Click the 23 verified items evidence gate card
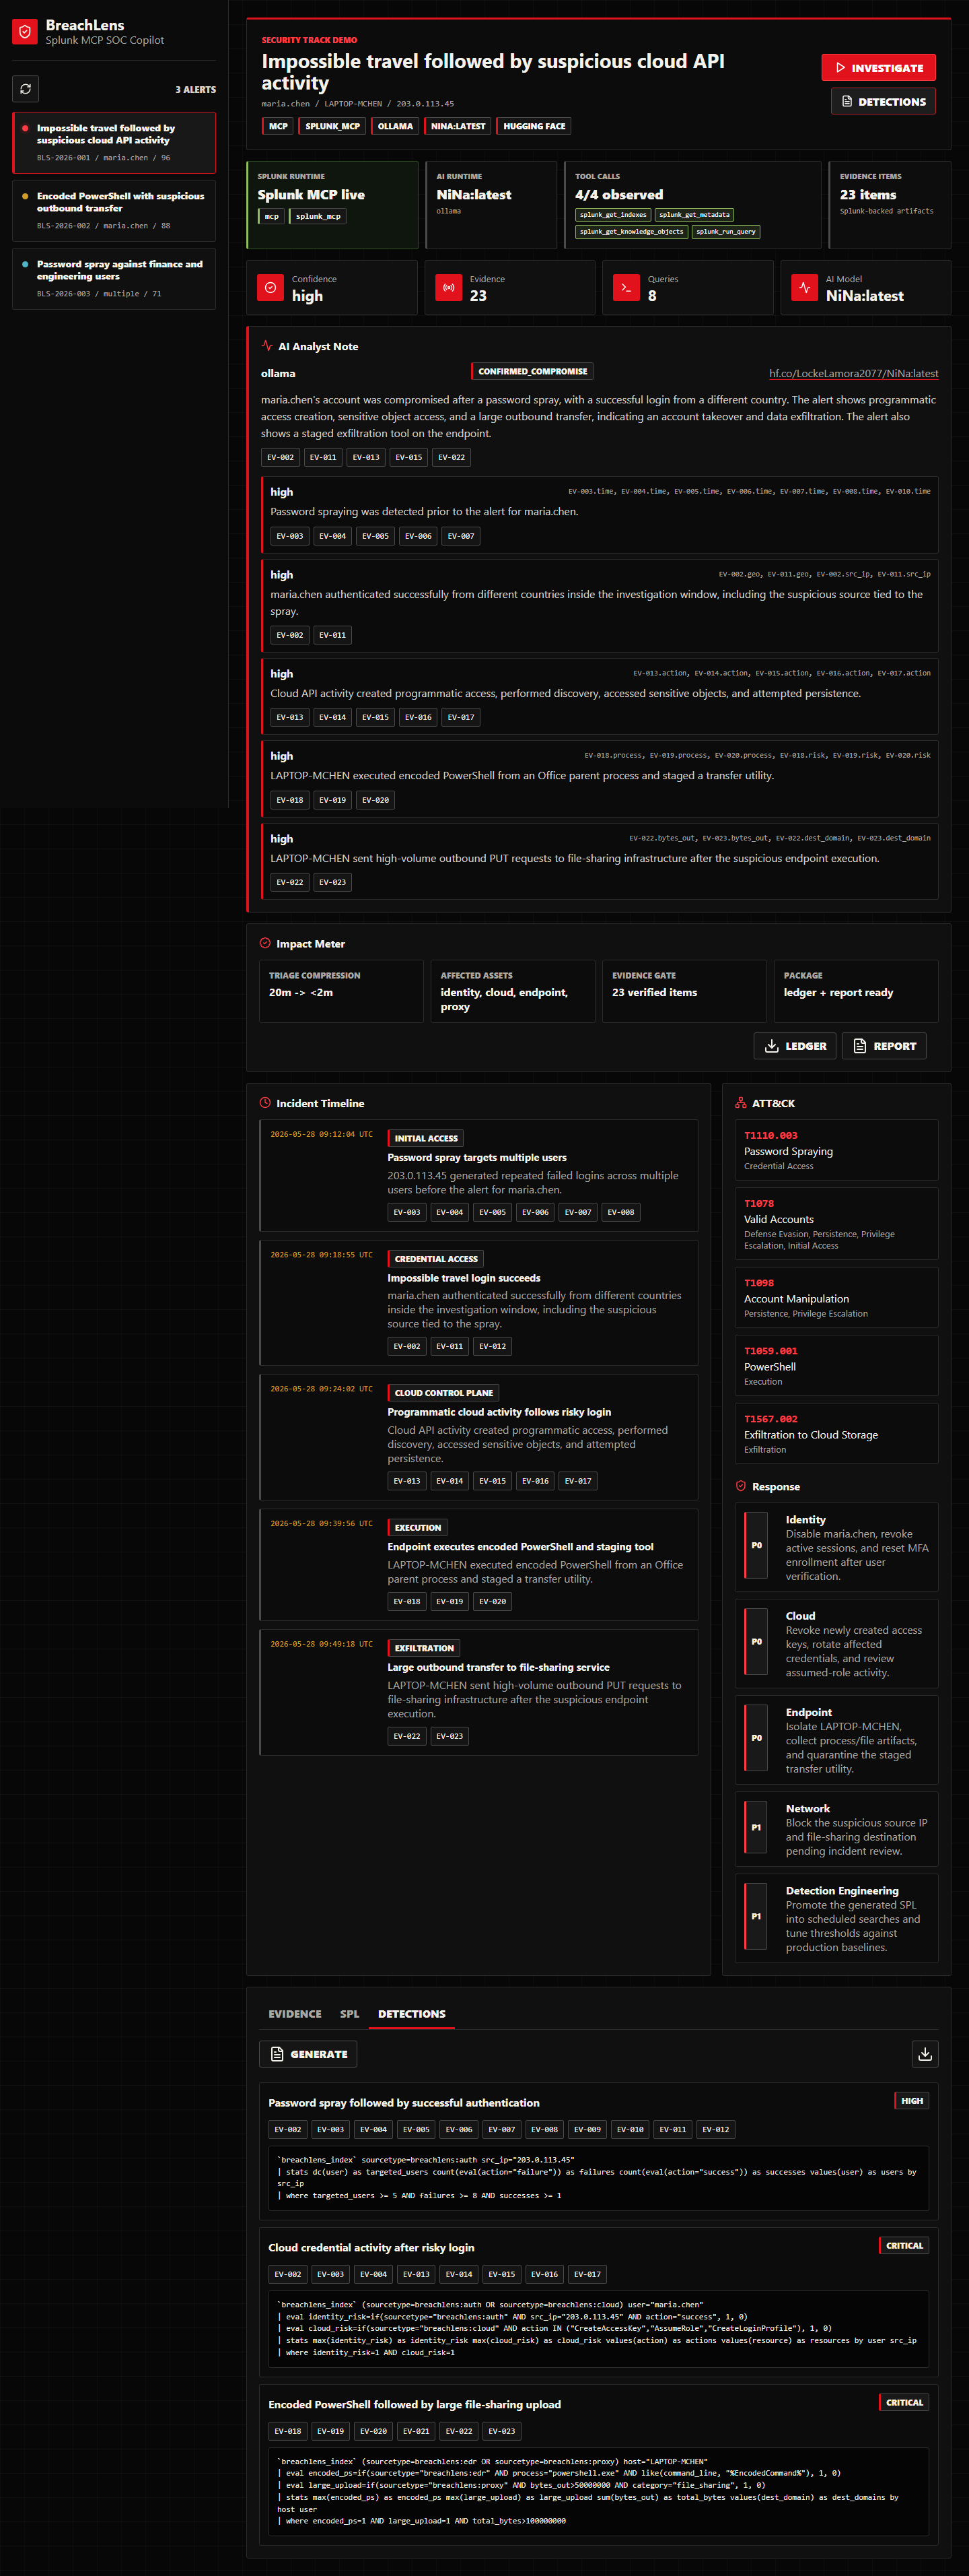 (x=684, y=991)
